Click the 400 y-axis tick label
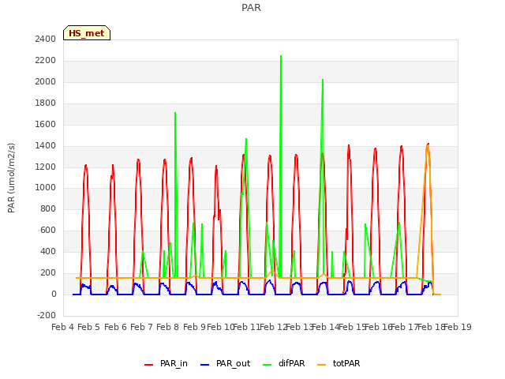Image resolution: width=505 pixels, height=379 pixels. tap(48, 251)
